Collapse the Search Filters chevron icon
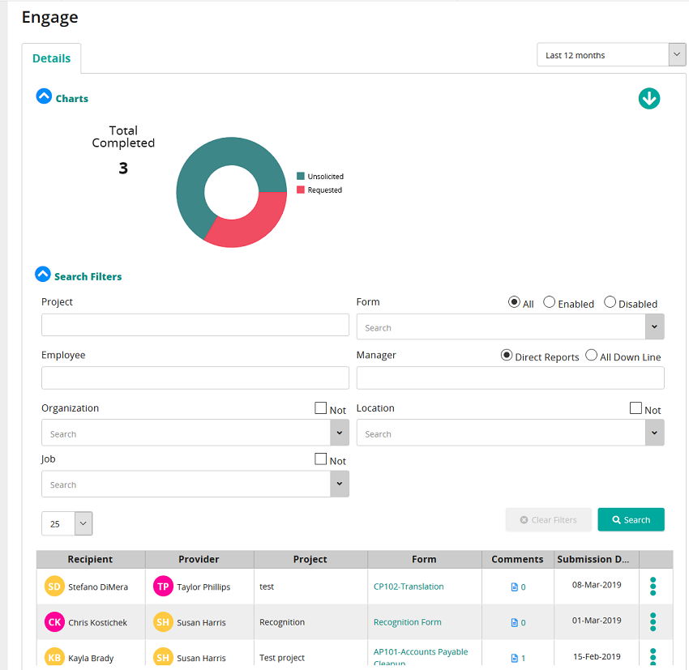 click(43, 274)
